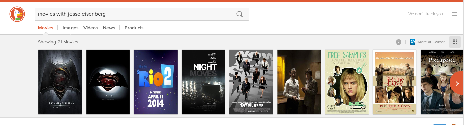464x125 pixels.
Task: Click into the search field with jesse eisenberg query
Action: [x=142, y=14]
